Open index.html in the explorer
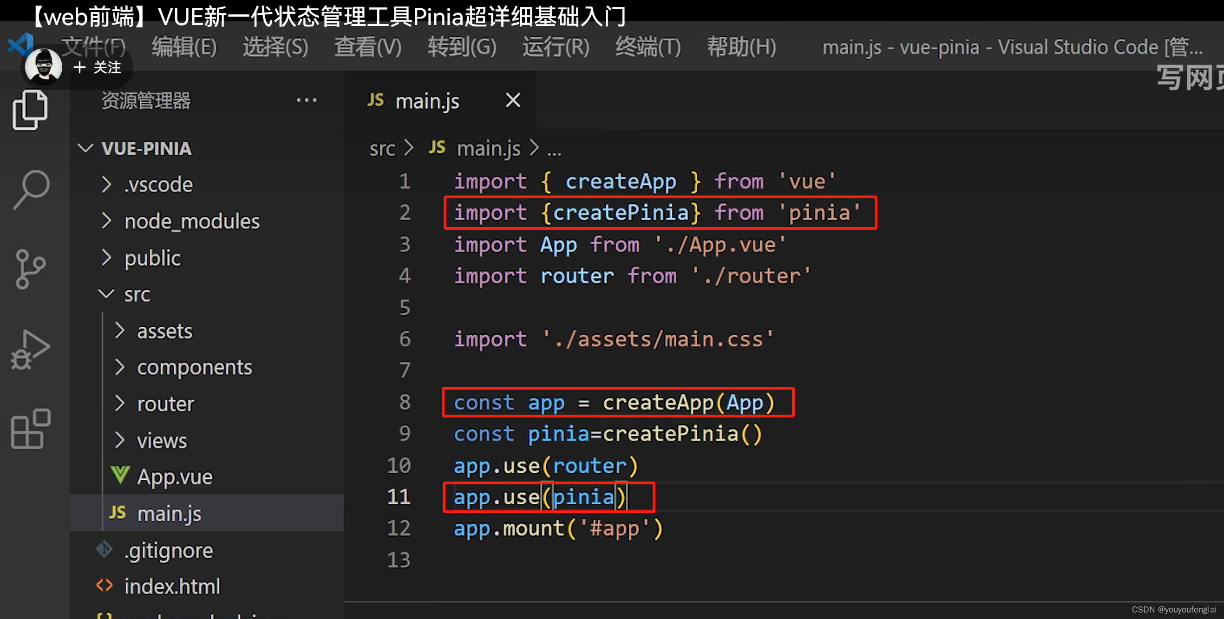 [207, 586]
